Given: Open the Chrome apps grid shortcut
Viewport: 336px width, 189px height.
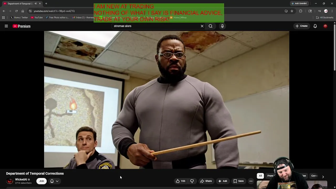Looking at the screenshot, I should point(3,18).
